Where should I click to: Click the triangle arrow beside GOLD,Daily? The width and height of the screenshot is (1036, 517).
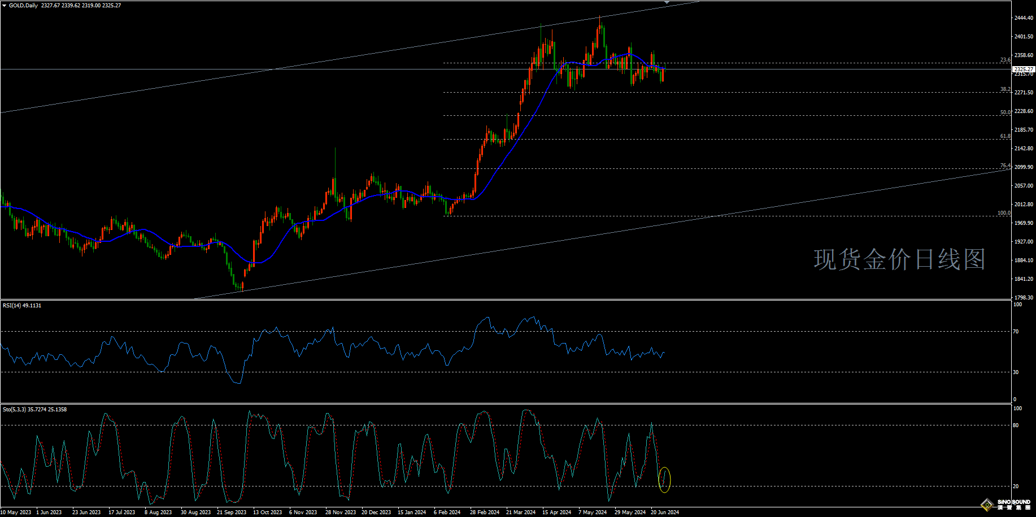point(5,6)
